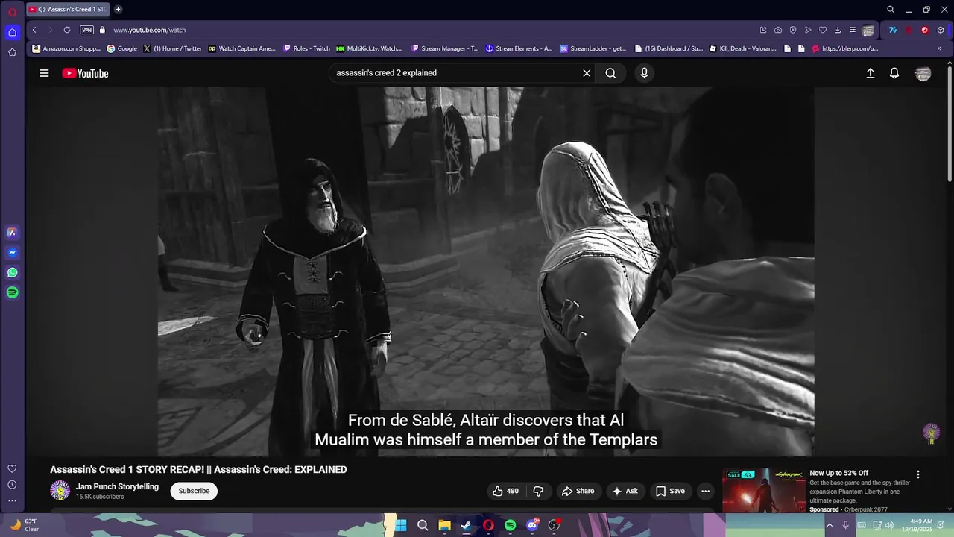This screenshot has width=954, height=537.
Task: Click the Jam Punch channel avatar
Action: tap(60, 491)
